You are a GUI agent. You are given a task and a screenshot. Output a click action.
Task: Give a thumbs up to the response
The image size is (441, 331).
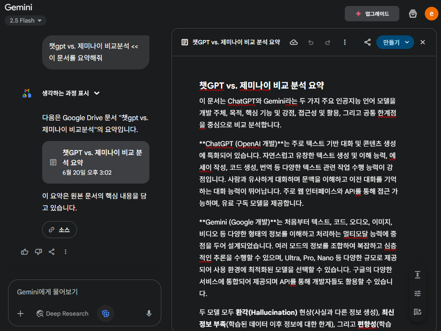click(x=25, y=252)
